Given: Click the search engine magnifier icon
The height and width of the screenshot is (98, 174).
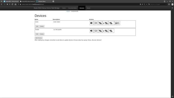Looking at the screenshot, I should point(149,4).
